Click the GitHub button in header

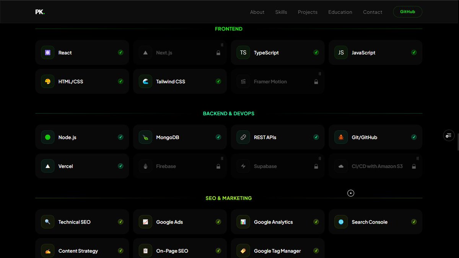pos(408,12)
